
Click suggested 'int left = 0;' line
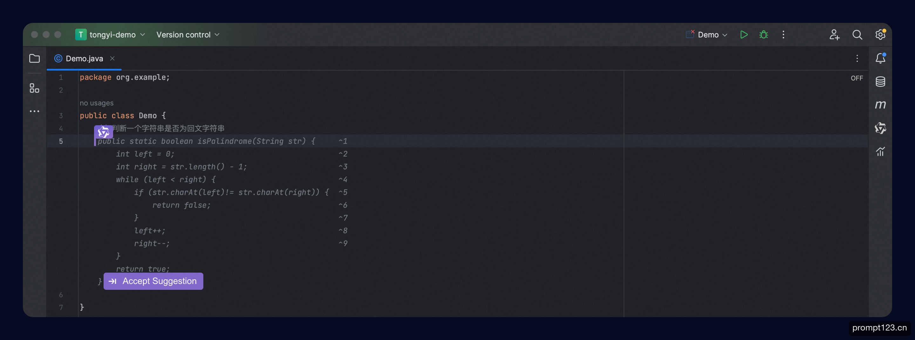145,154
